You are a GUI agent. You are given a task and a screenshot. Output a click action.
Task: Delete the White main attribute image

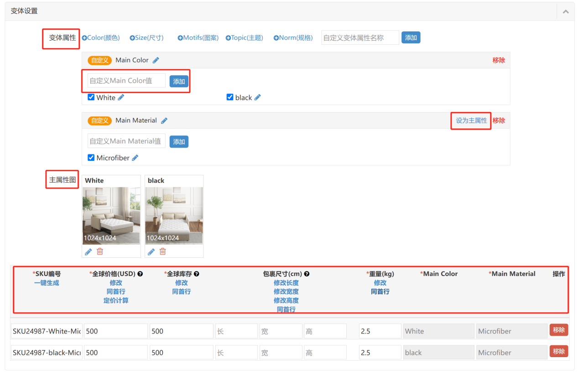click(x=100, y=251)
